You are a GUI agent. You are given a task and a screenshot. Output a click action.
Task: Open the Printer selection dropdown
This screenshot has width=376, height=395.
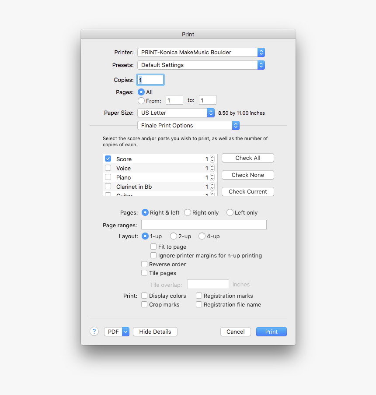[x=201, y=52]
